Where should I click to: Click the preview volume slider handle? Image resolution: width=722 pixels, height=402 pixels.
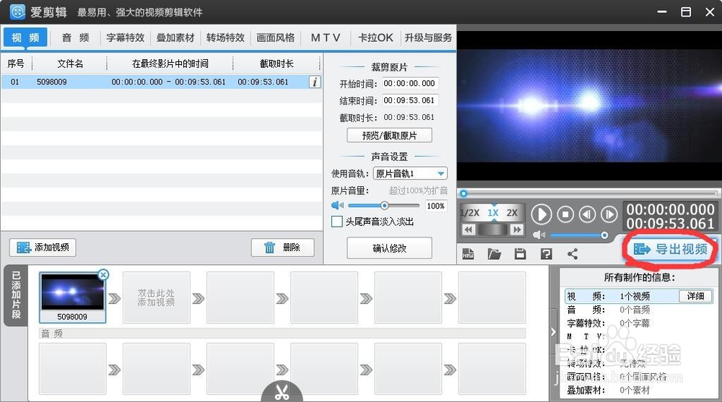(604, 235)
